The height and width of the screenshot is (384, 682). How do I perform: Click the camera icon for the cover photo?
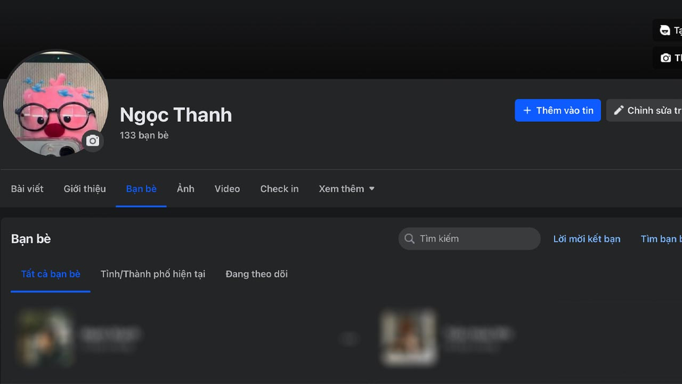coord(667,57)
